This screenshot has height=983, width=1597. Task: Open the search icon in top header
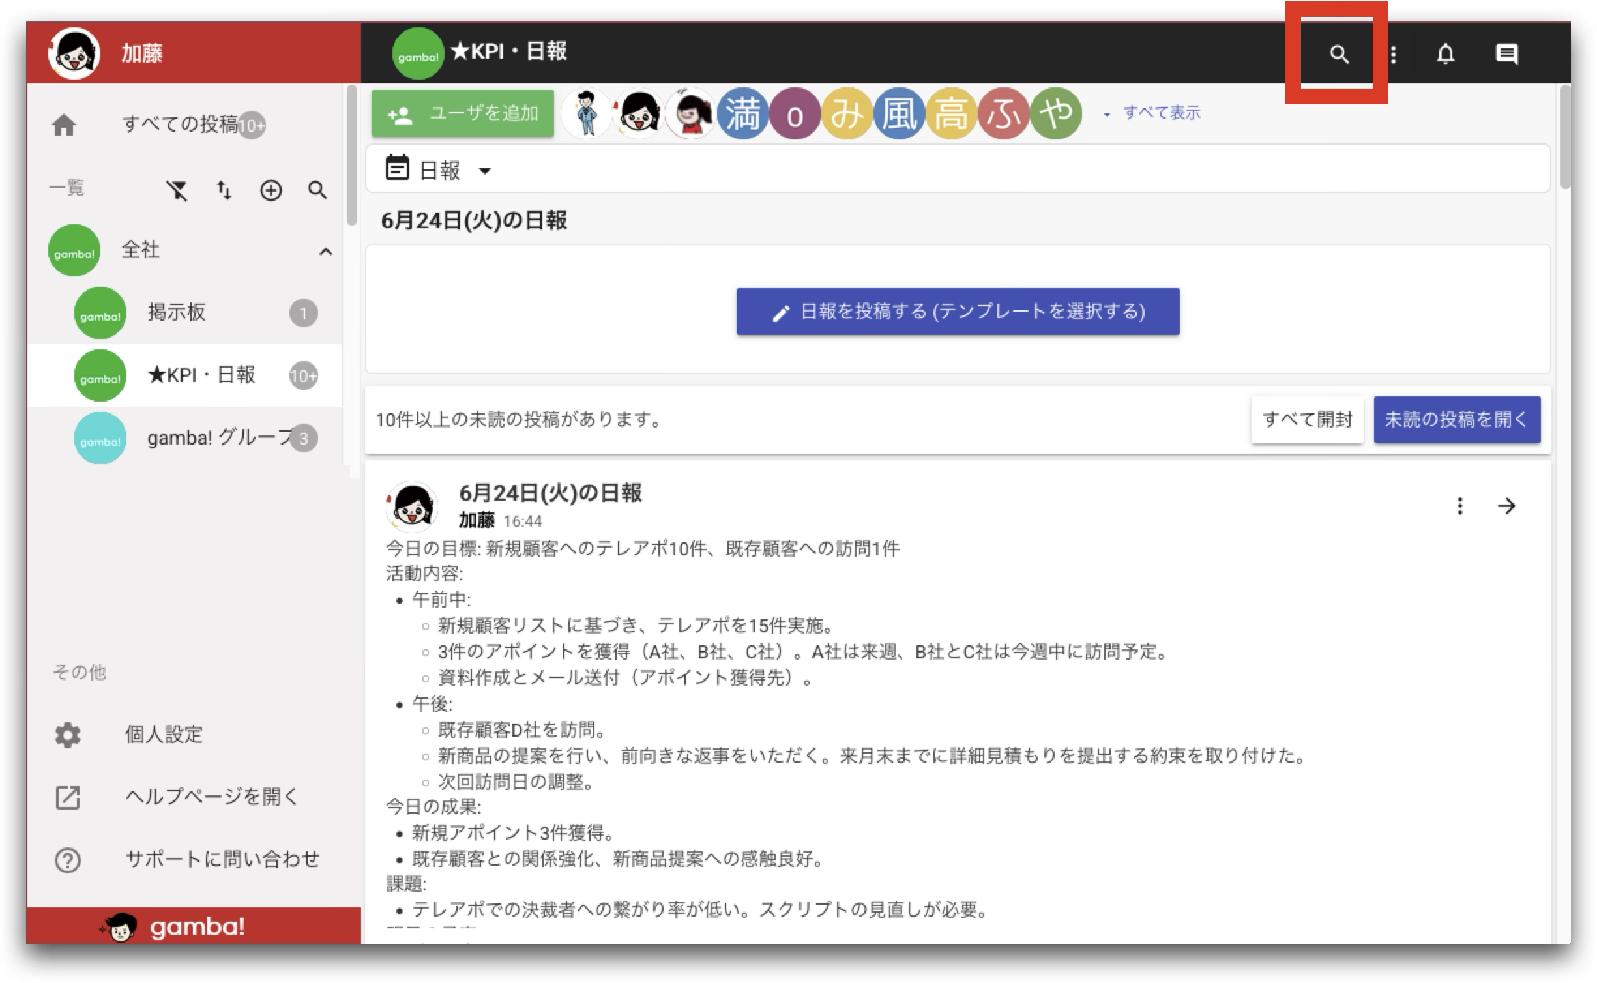point(1338,54)
